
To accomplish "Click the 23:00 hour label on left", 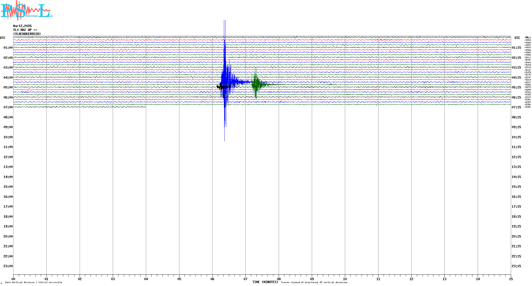I will click(8, 266).
